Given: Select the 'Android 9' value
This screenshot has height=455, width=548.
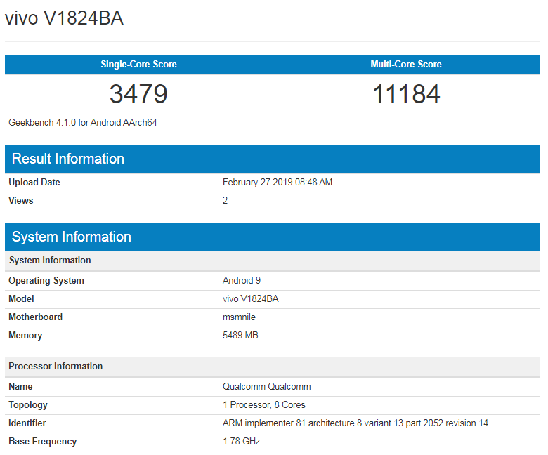Looking at the screenshot, I should tap(242, 280).
